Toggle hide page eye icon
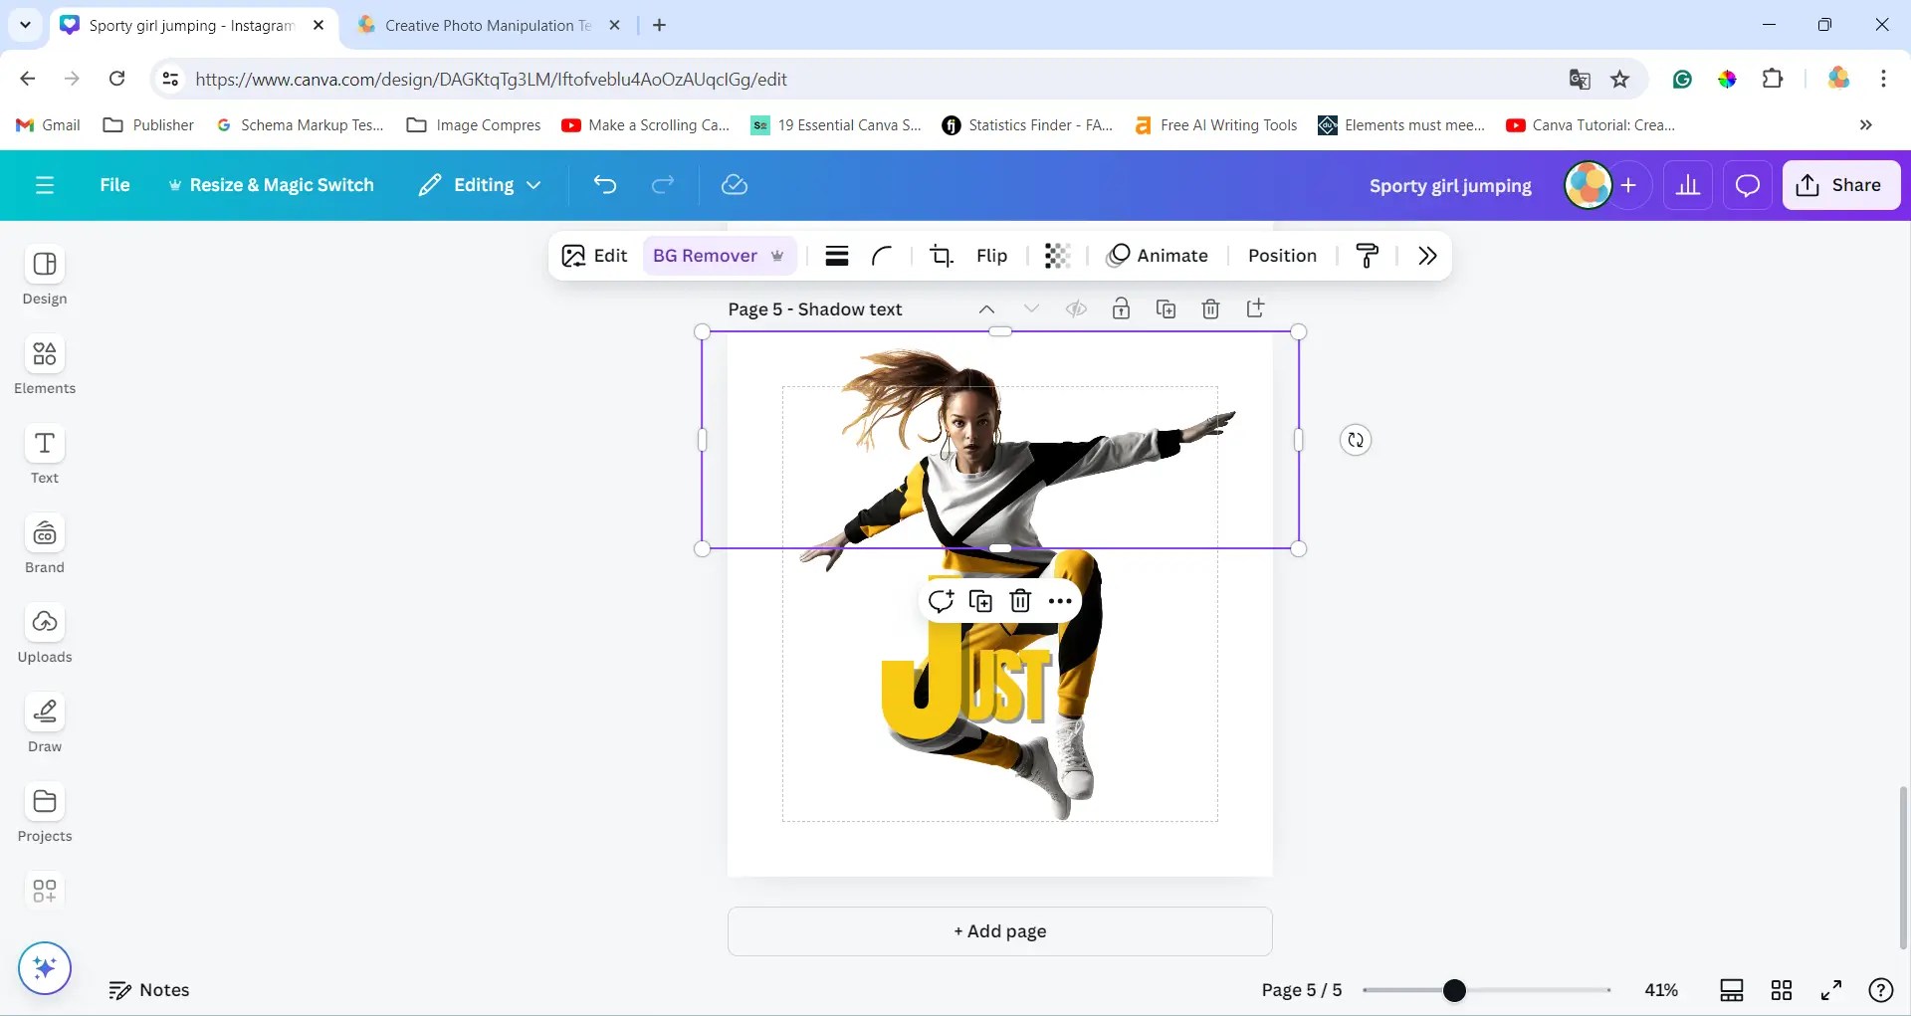This screenshot has width=1911, height=1016. click(1076, 308)
